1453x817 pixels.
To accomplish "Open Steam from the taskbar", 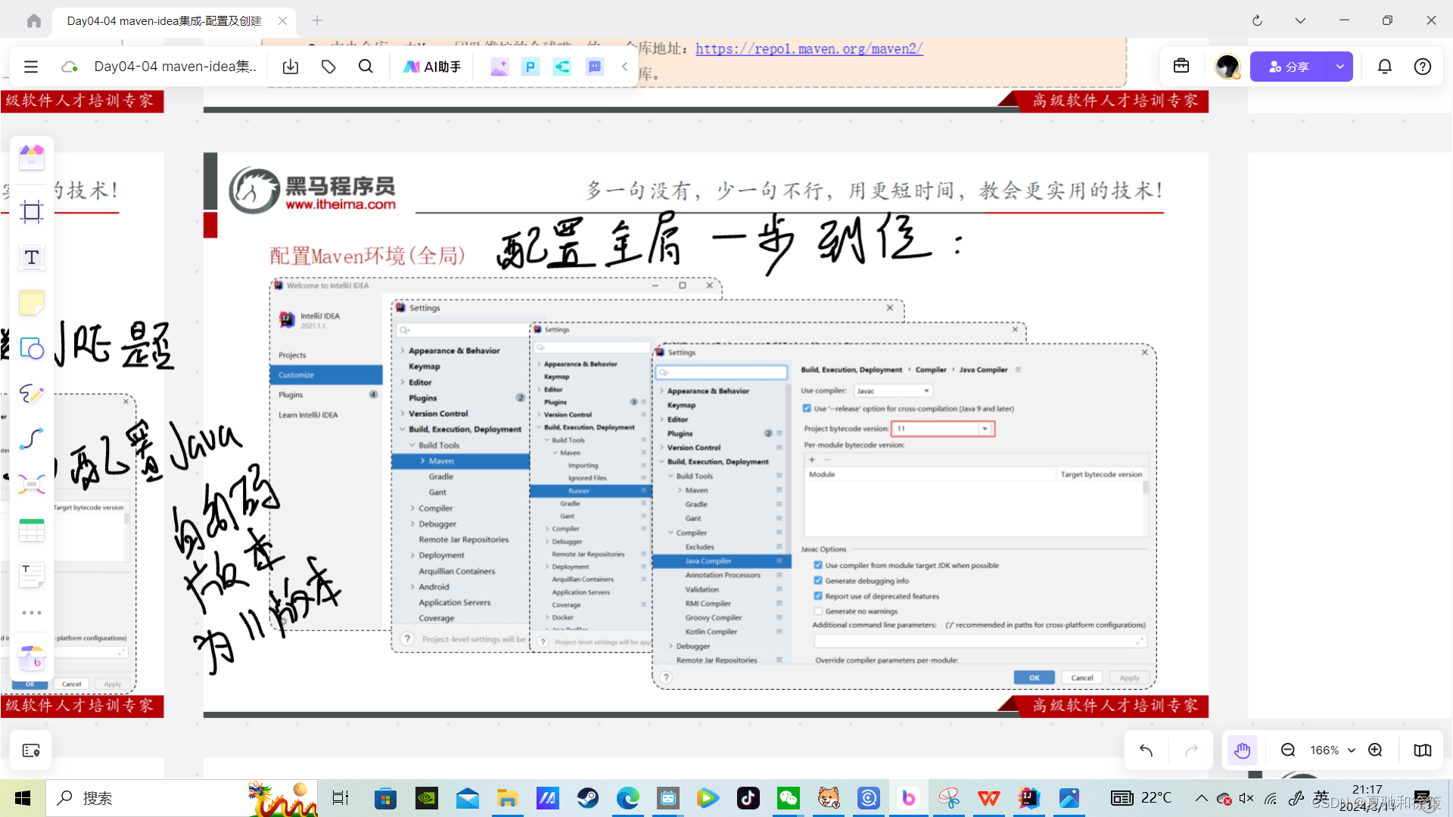I will click(x=587, y=798).
